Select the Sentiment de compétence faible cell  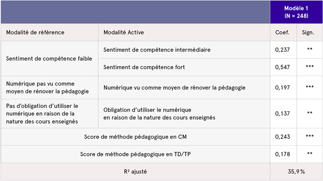tap(50, 59)
